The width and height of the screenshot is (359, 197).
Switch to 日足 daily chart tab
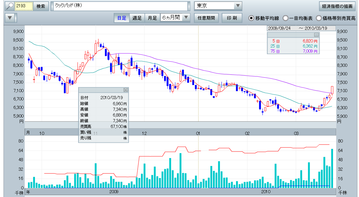[122, 18]
